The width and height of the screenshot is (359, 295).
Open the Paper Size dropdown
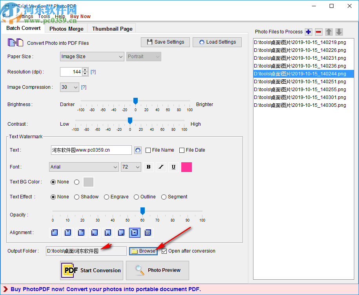(x=121, y=57)
